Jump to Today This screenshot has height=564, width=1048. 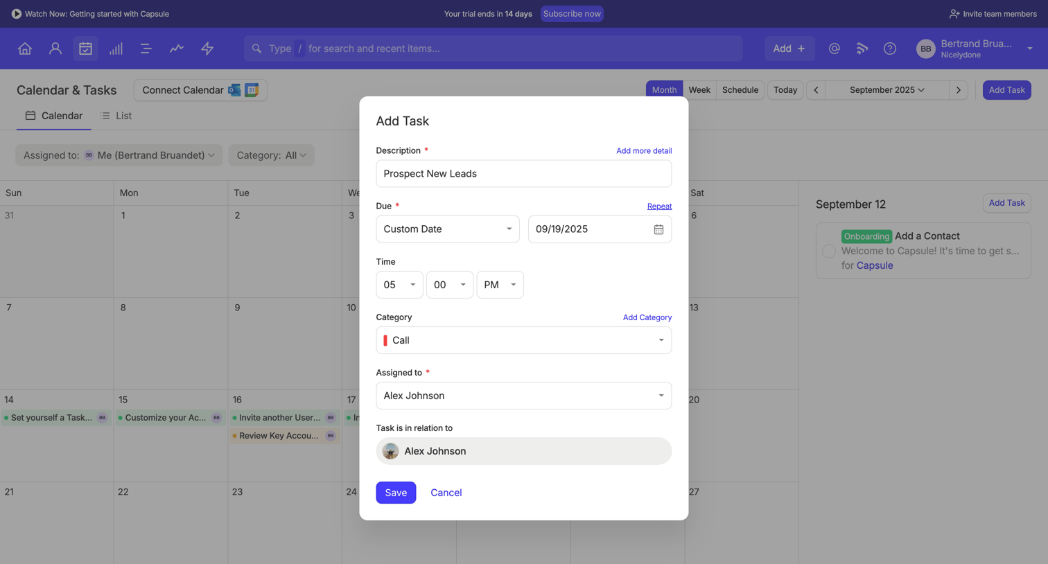(785, 90)
